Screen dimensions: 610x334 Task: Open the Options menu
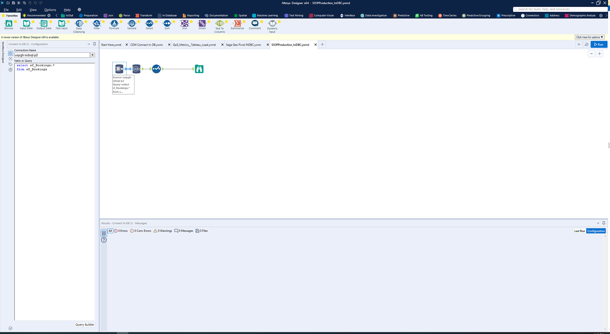click(x=50, y=10)
